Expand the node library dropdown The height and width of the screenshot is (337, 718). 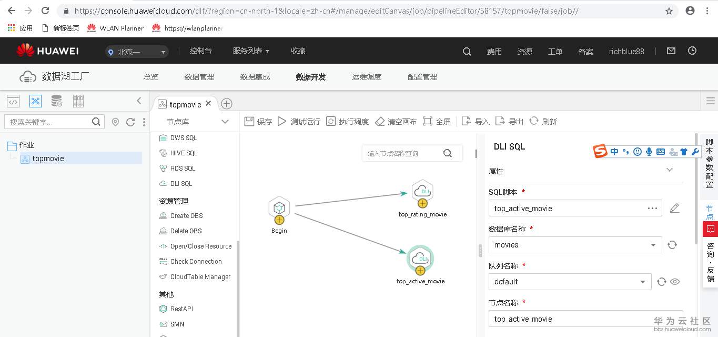click(225, 122)
